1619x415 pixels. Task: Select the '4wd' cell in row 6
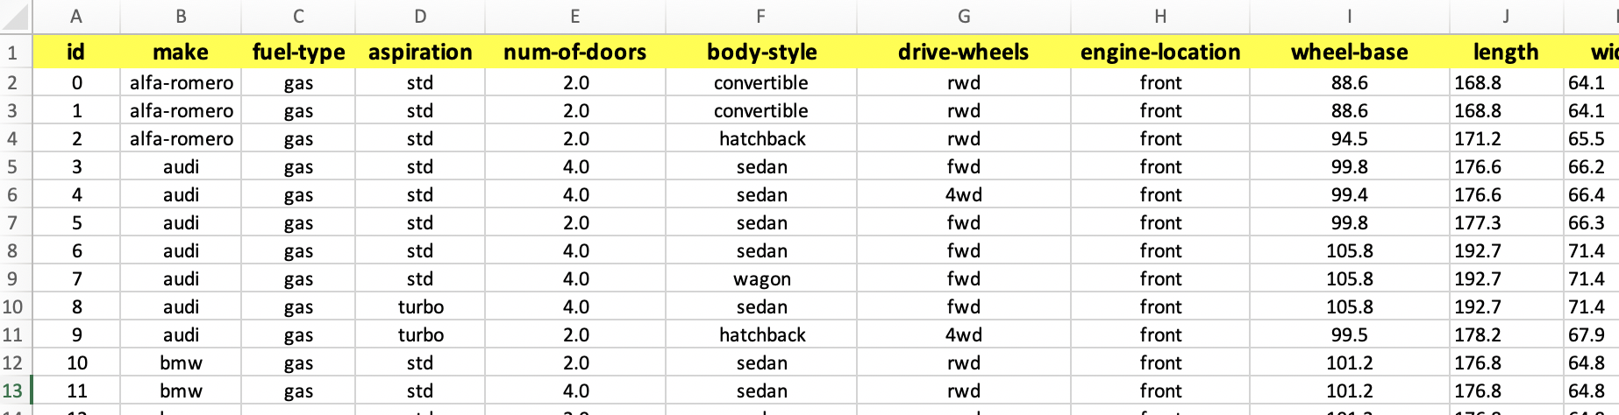click(x=964, y=195)
